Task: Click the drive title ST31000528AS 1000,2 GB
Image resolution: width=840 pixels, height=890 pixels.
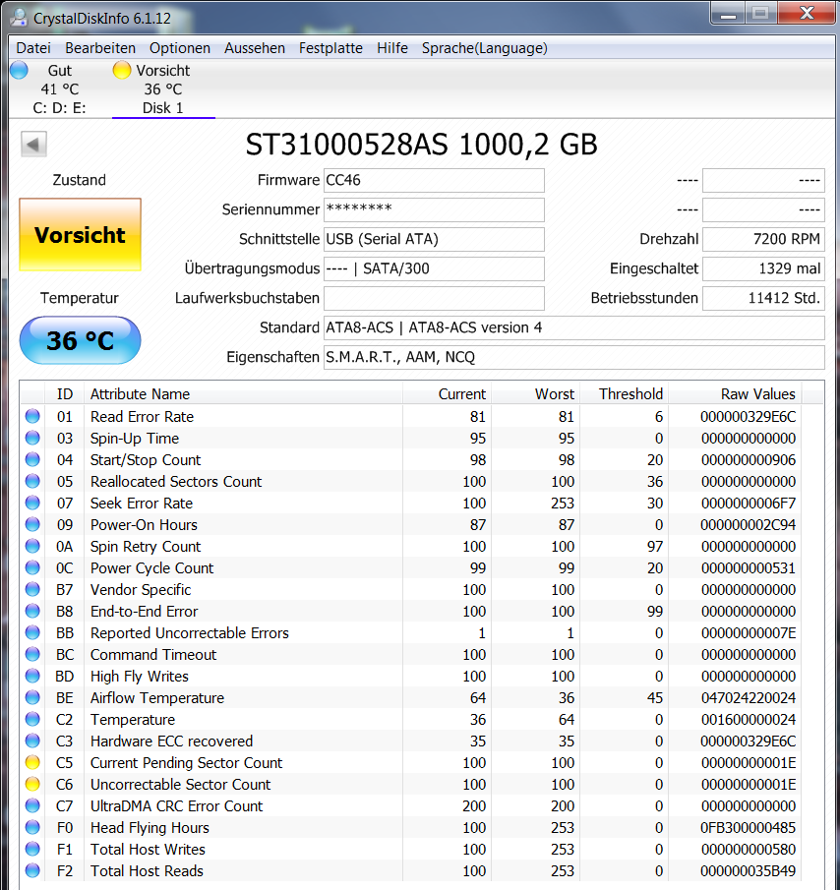Action: point(421,145)
